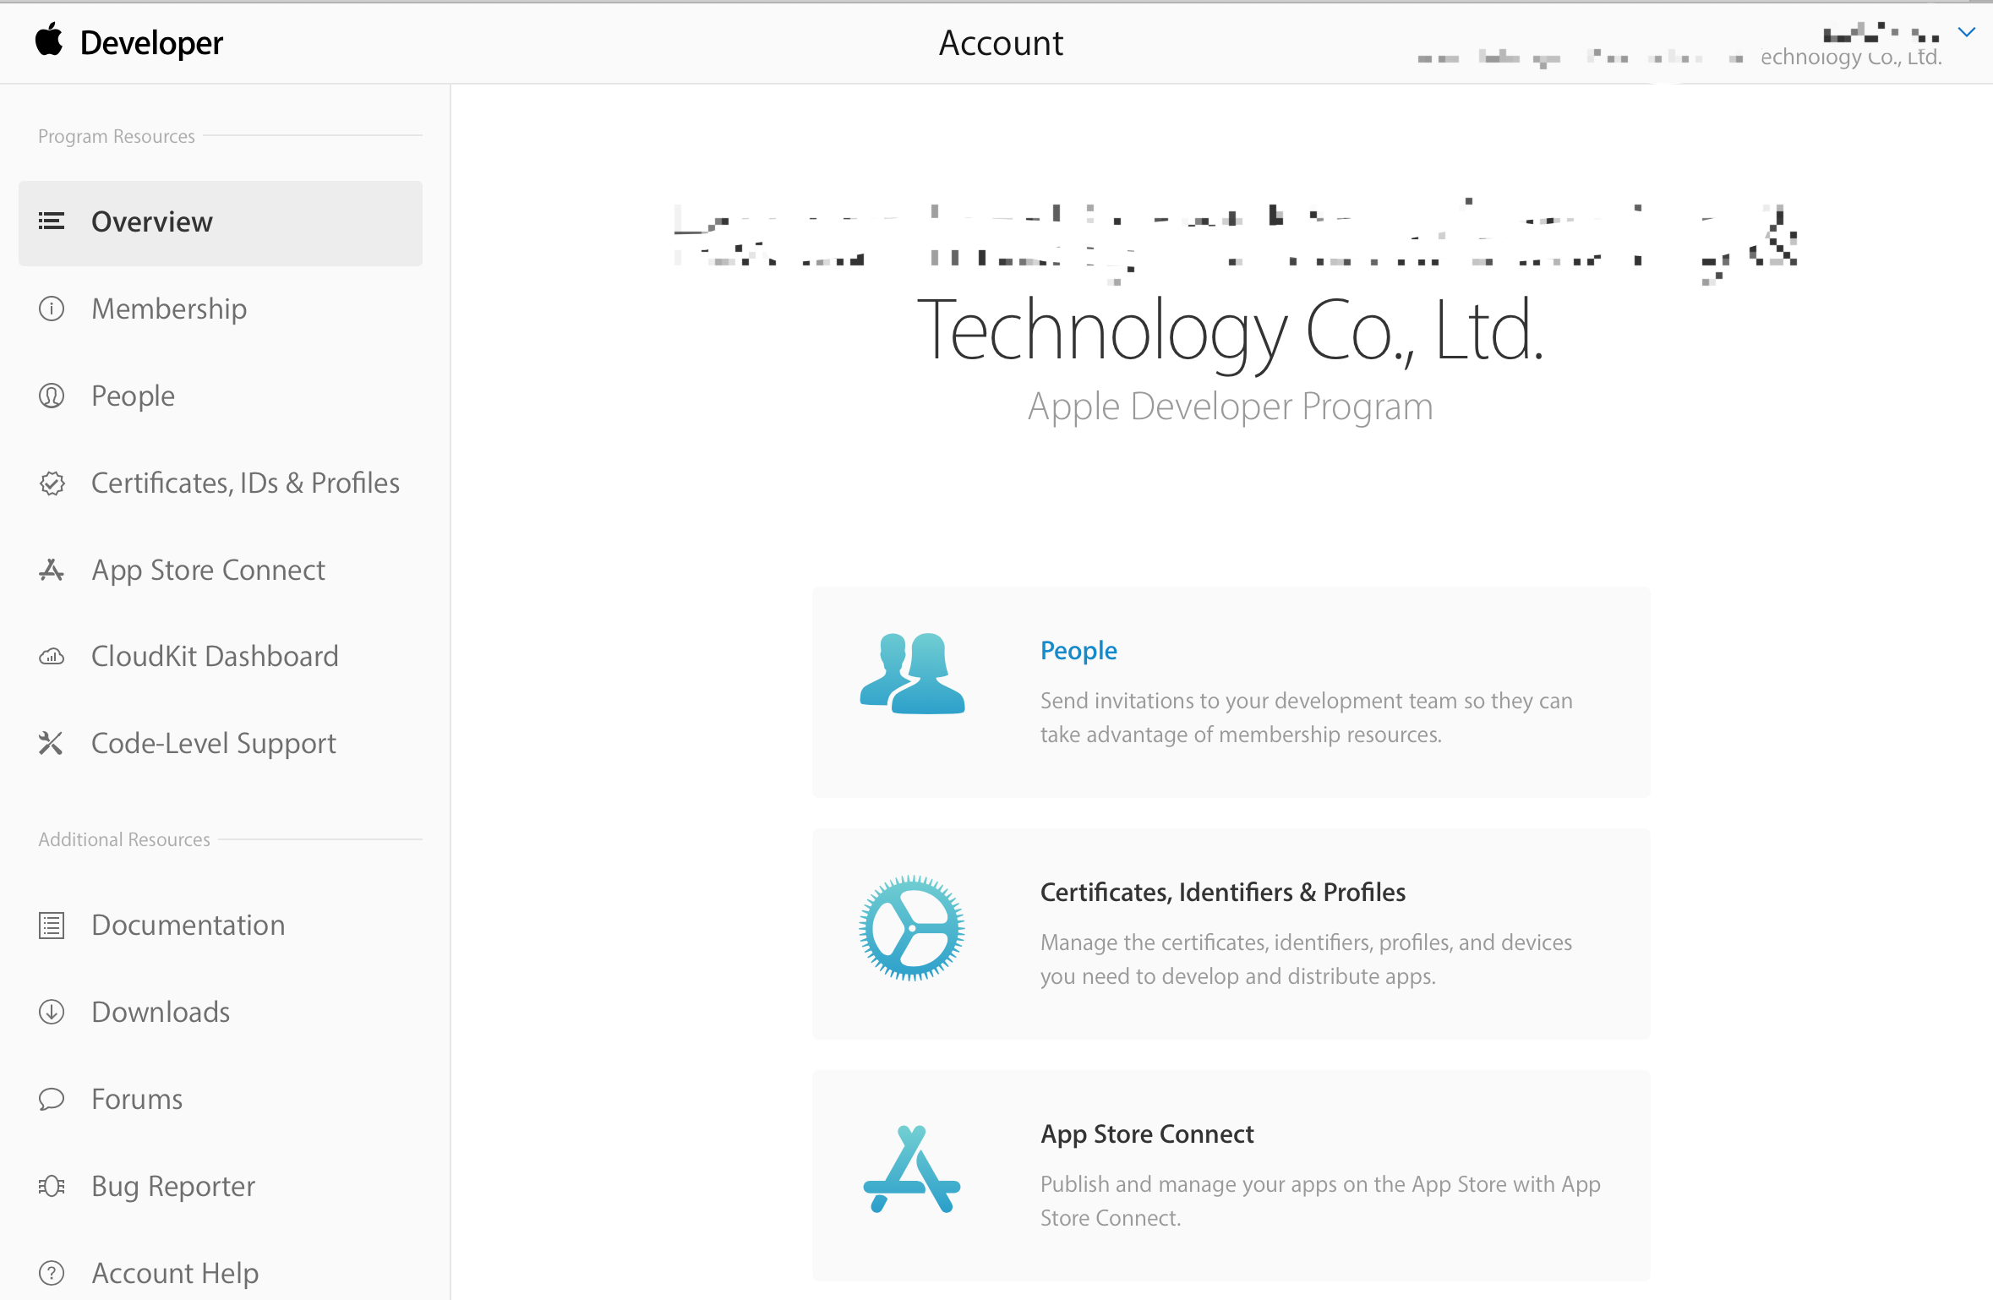Click the Apple logo in header
This screenshot has width=1993, height=1300.
[x=49, y=41]
